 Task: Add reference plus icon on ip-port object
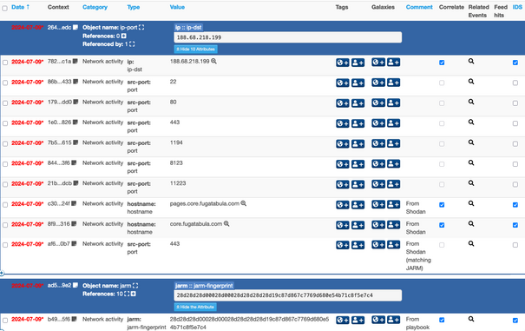123,36
